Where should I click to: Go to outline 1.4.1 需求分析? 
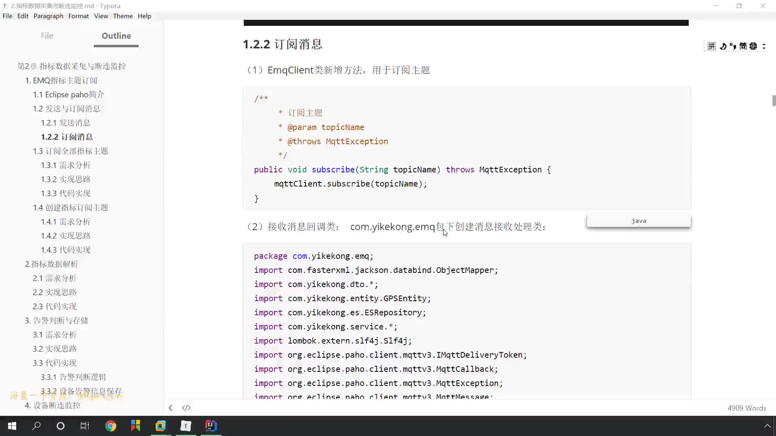click(65, 222)
